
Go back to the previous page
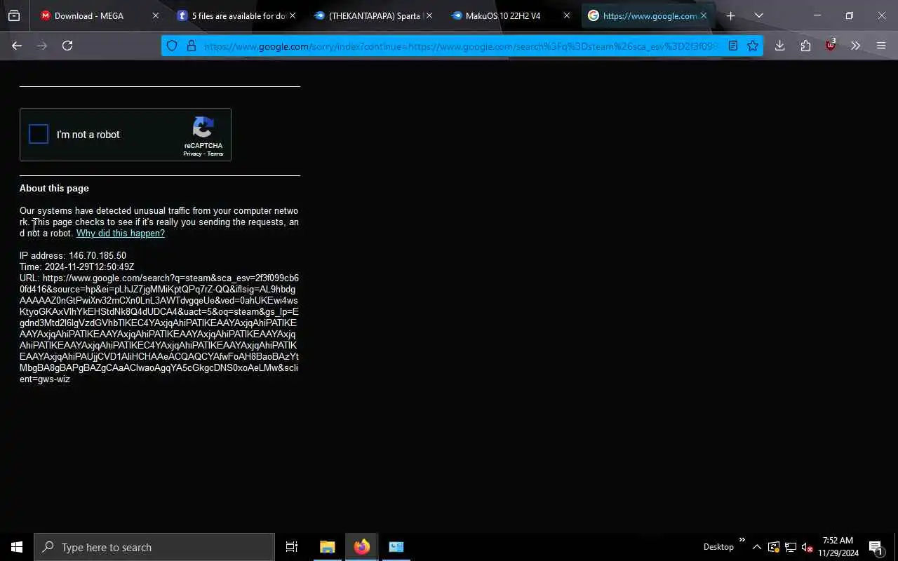tap(17, 46)
